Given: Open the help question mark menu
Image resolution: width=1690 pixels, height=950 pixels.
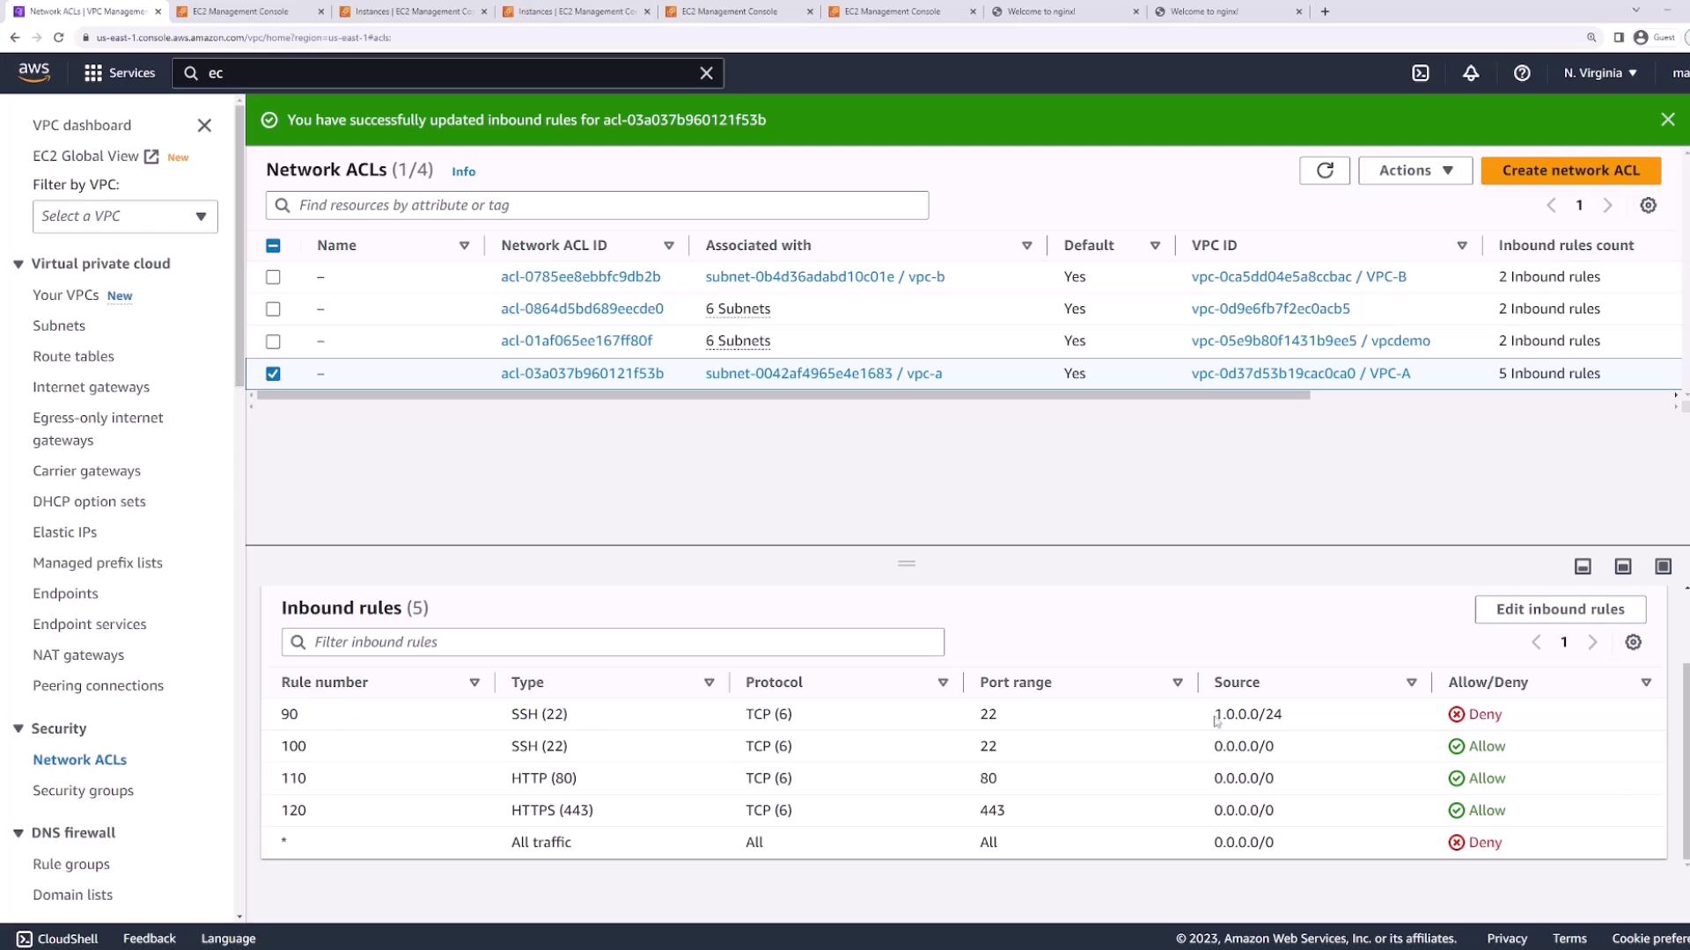Looking at the screenshot, I should 1522,73.
